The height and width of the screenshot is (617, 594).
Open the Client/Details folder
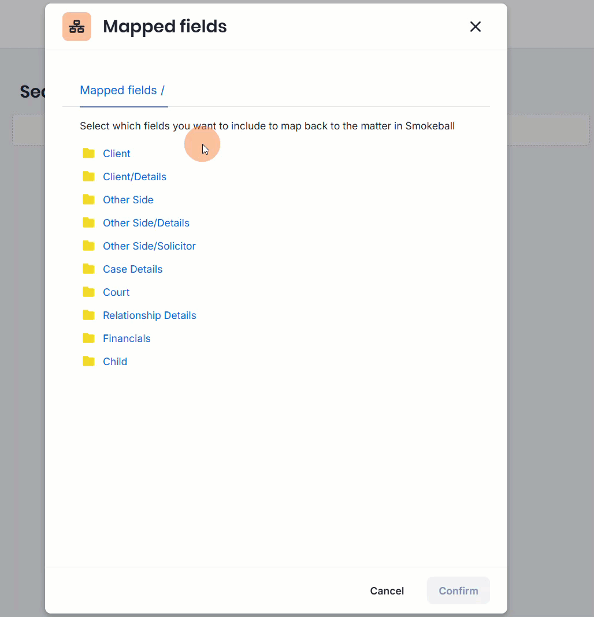[135, 177]
